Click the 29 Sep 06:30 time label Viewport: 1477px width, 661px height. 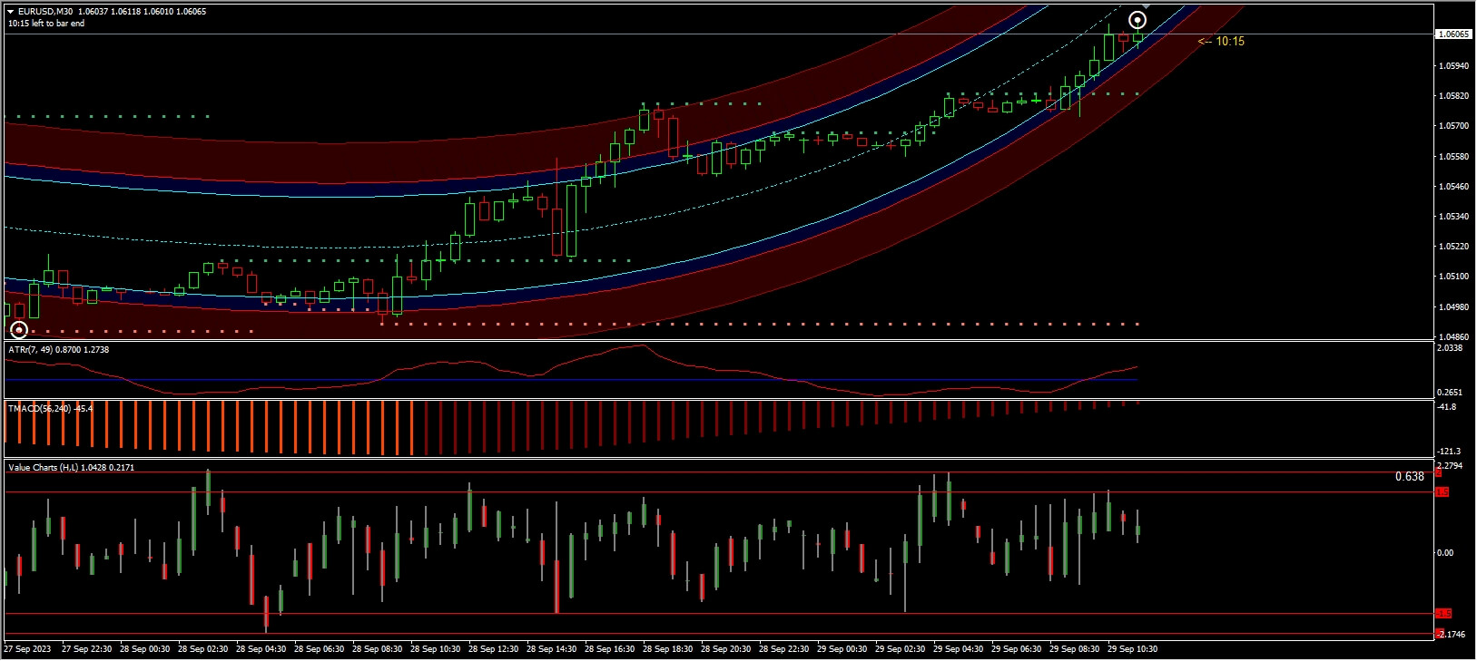(1017, 649)
